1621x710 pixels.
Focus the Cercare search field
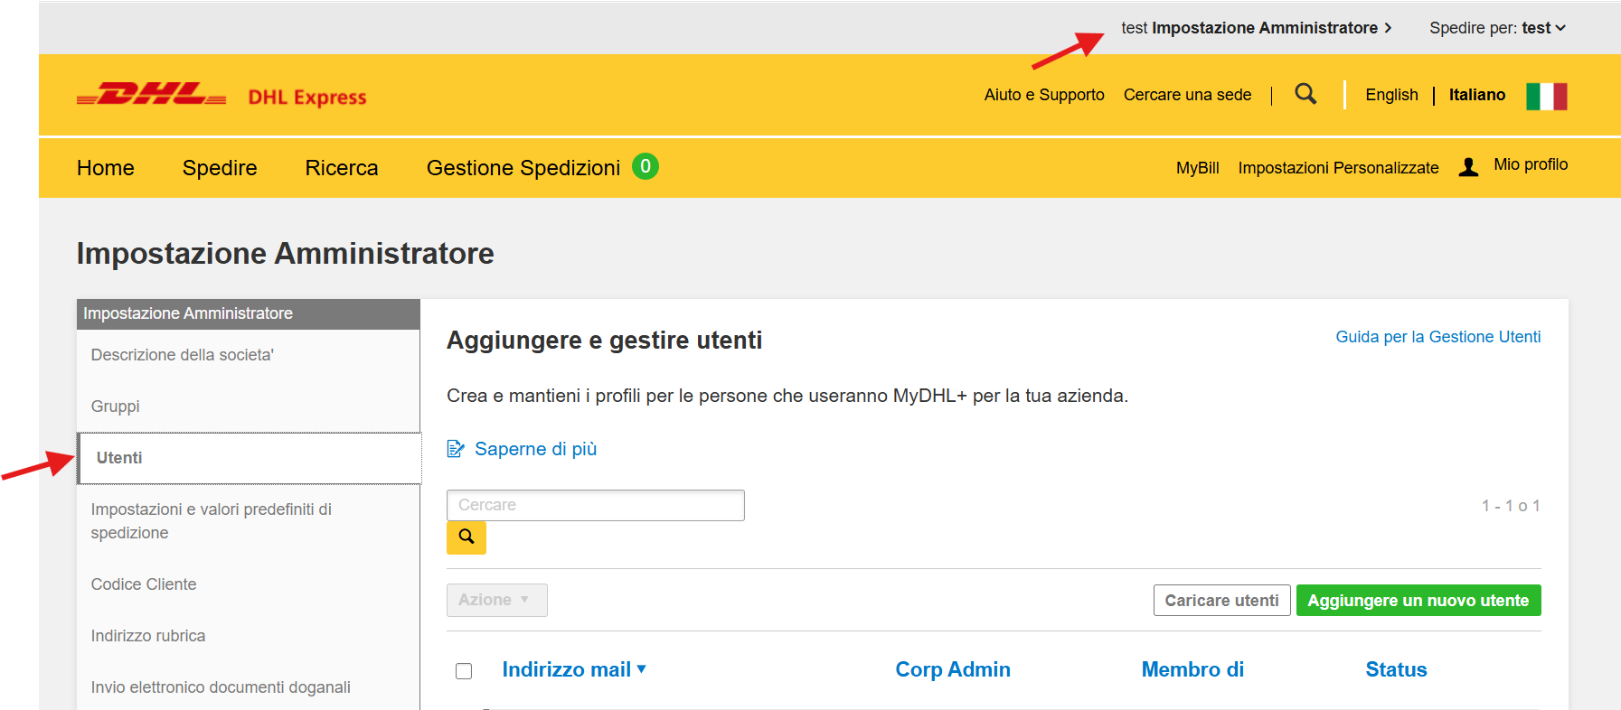(595, 505)
